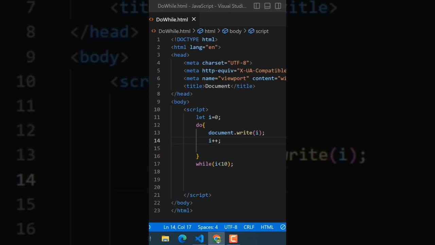Click the circle-slash status bar icon
The image size is (435, 245).
tap(283, 227)
